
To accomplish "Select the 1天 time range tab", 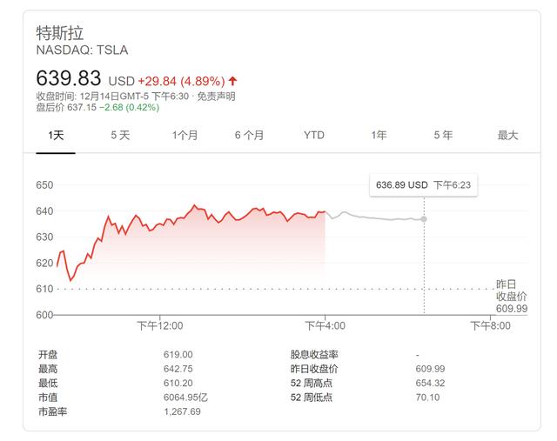I will pos(56,136).
